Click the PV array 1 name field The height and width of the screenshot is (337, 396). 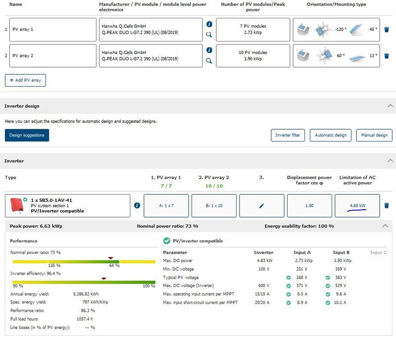click(52, 29)
